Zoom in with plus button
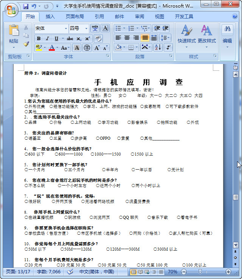The image size is (242, 279). click(228, 272)
